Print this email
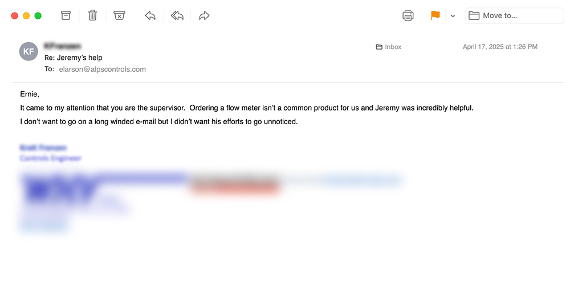Image resolution: width=570 pixels, height=299 pixels. [x=408, y=16]
